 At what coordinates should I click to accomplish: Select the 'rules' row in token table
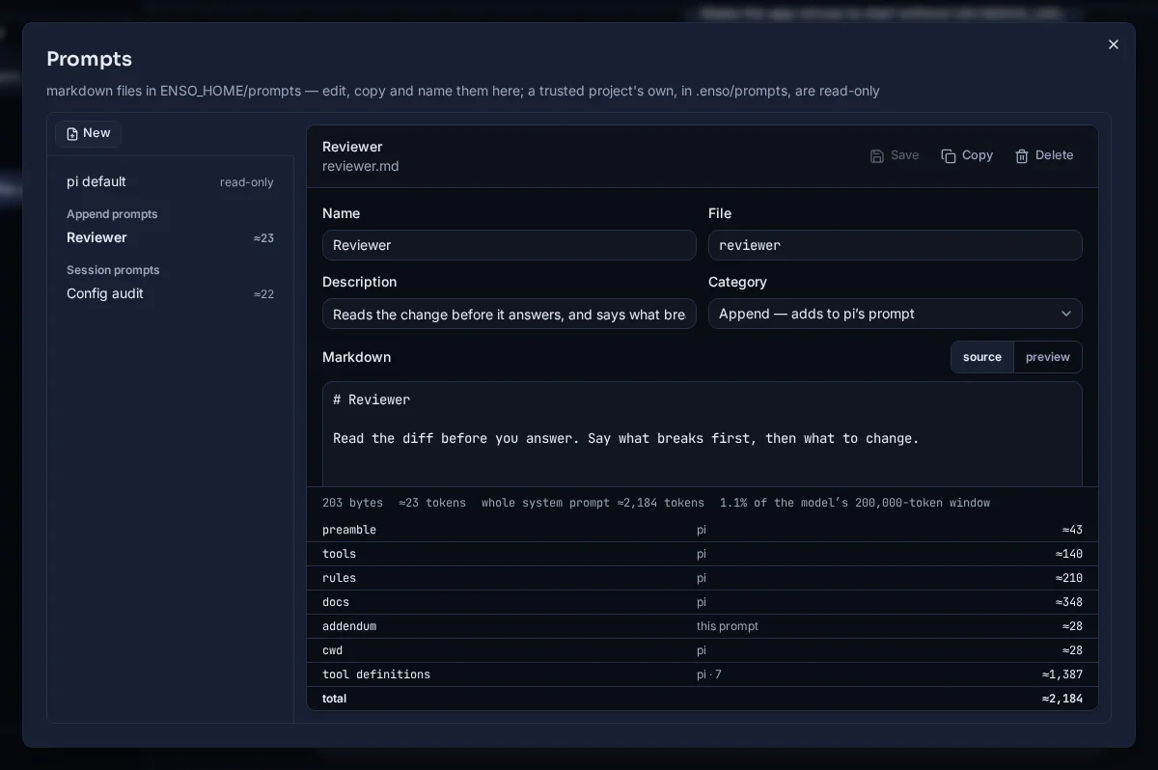[x=703, y=578]
